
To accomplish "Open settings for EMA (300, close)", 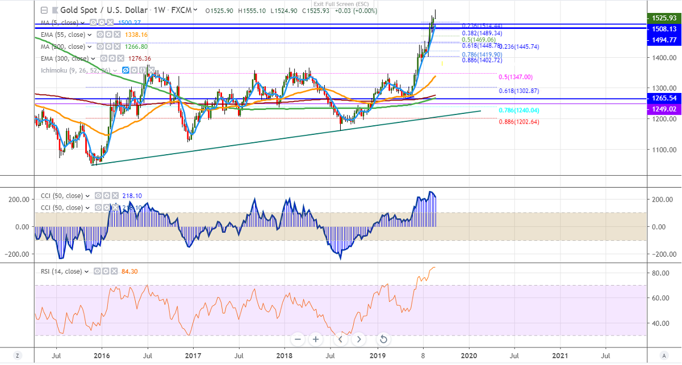I will pos(112,58).
